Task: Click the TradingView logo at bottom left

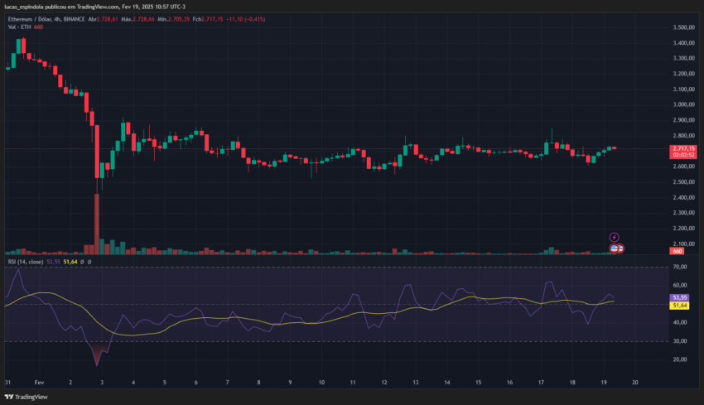Action: [26, 397]
